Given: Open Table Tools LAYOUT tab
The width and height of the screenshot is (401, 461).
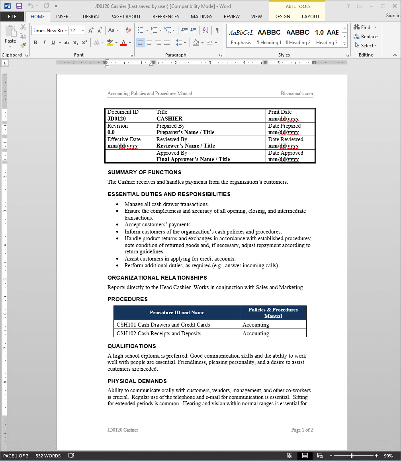Looking at the screenshot, I should (310, 17).
